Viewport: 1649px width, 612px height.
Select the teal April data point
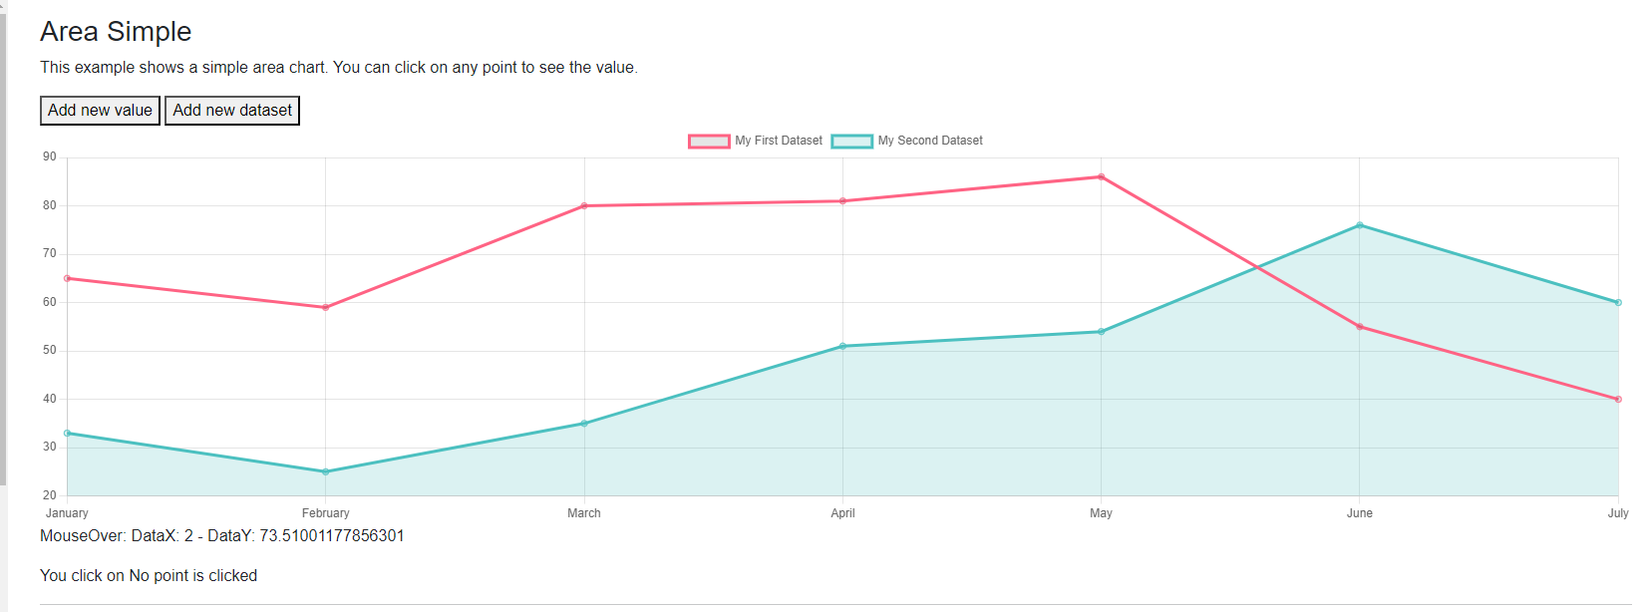[842, 346]
